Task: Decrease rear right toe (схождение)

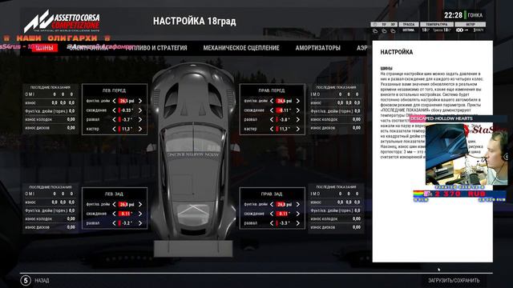Action: point(272,214)
